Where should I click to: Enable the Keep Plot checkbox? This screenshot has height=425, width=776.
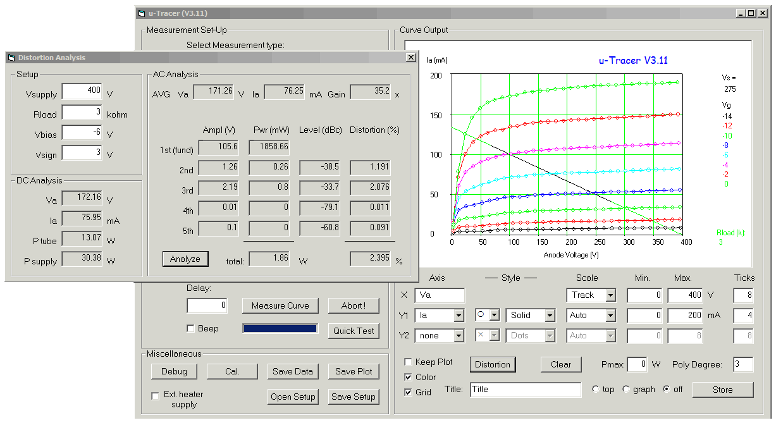[408, 361]
